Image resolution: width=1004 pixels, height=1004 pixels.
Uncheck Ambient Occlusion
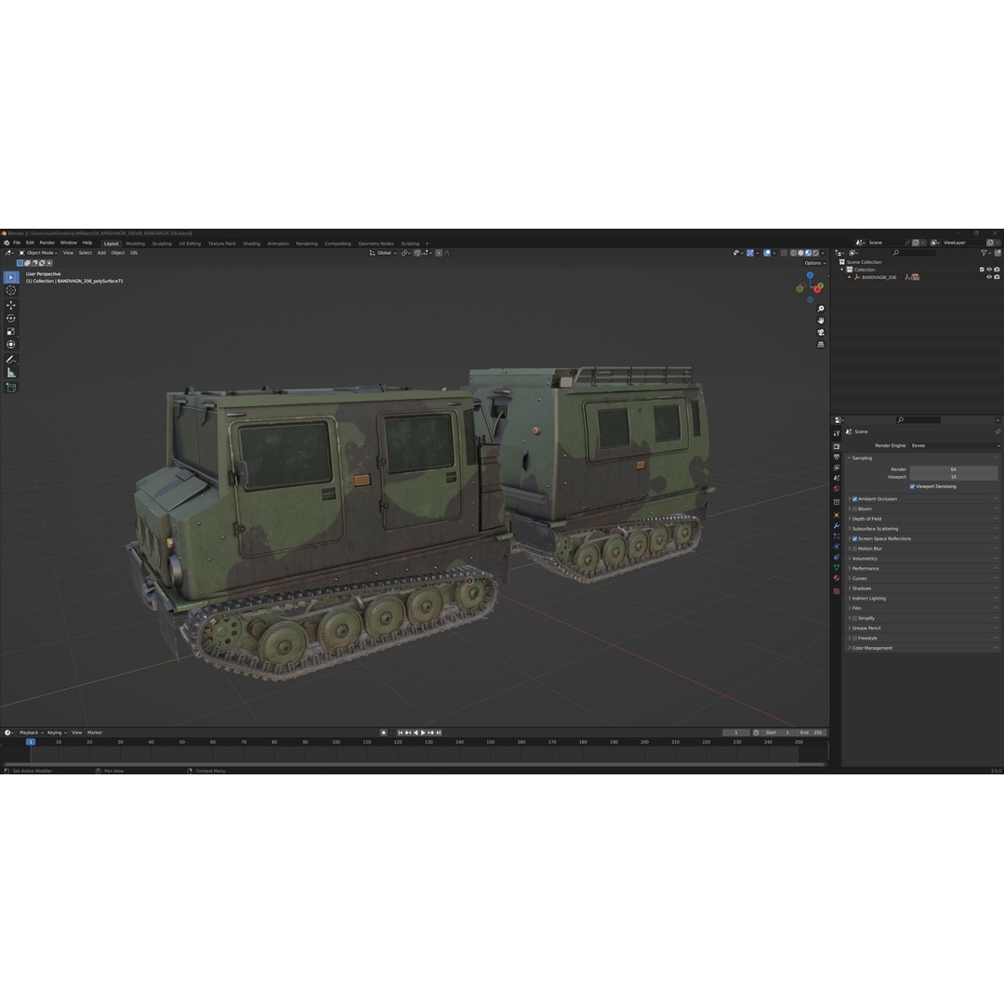point(854,499)
